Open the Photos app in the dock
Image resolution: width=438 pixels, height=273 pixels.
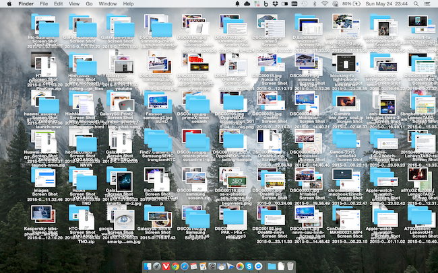click(239, 266)
